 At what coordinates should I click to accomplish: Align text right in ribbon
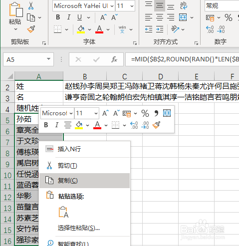click(x=171, y=17)
